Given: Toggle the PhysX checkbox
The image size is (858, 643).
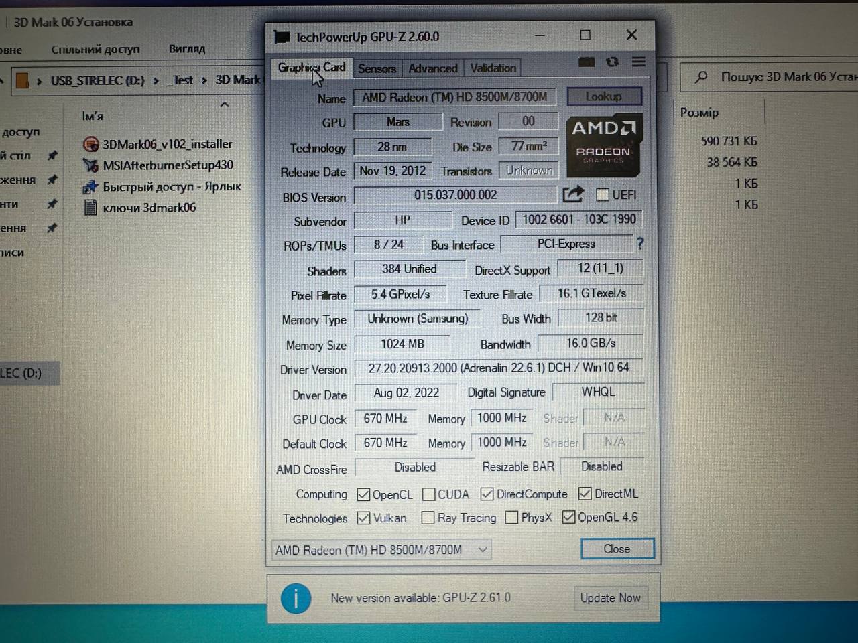Looking at the screenshot, I should [511, 517].
